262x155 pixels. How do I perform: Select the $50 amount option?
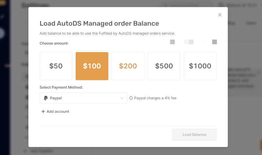click(x=56, y=66)
